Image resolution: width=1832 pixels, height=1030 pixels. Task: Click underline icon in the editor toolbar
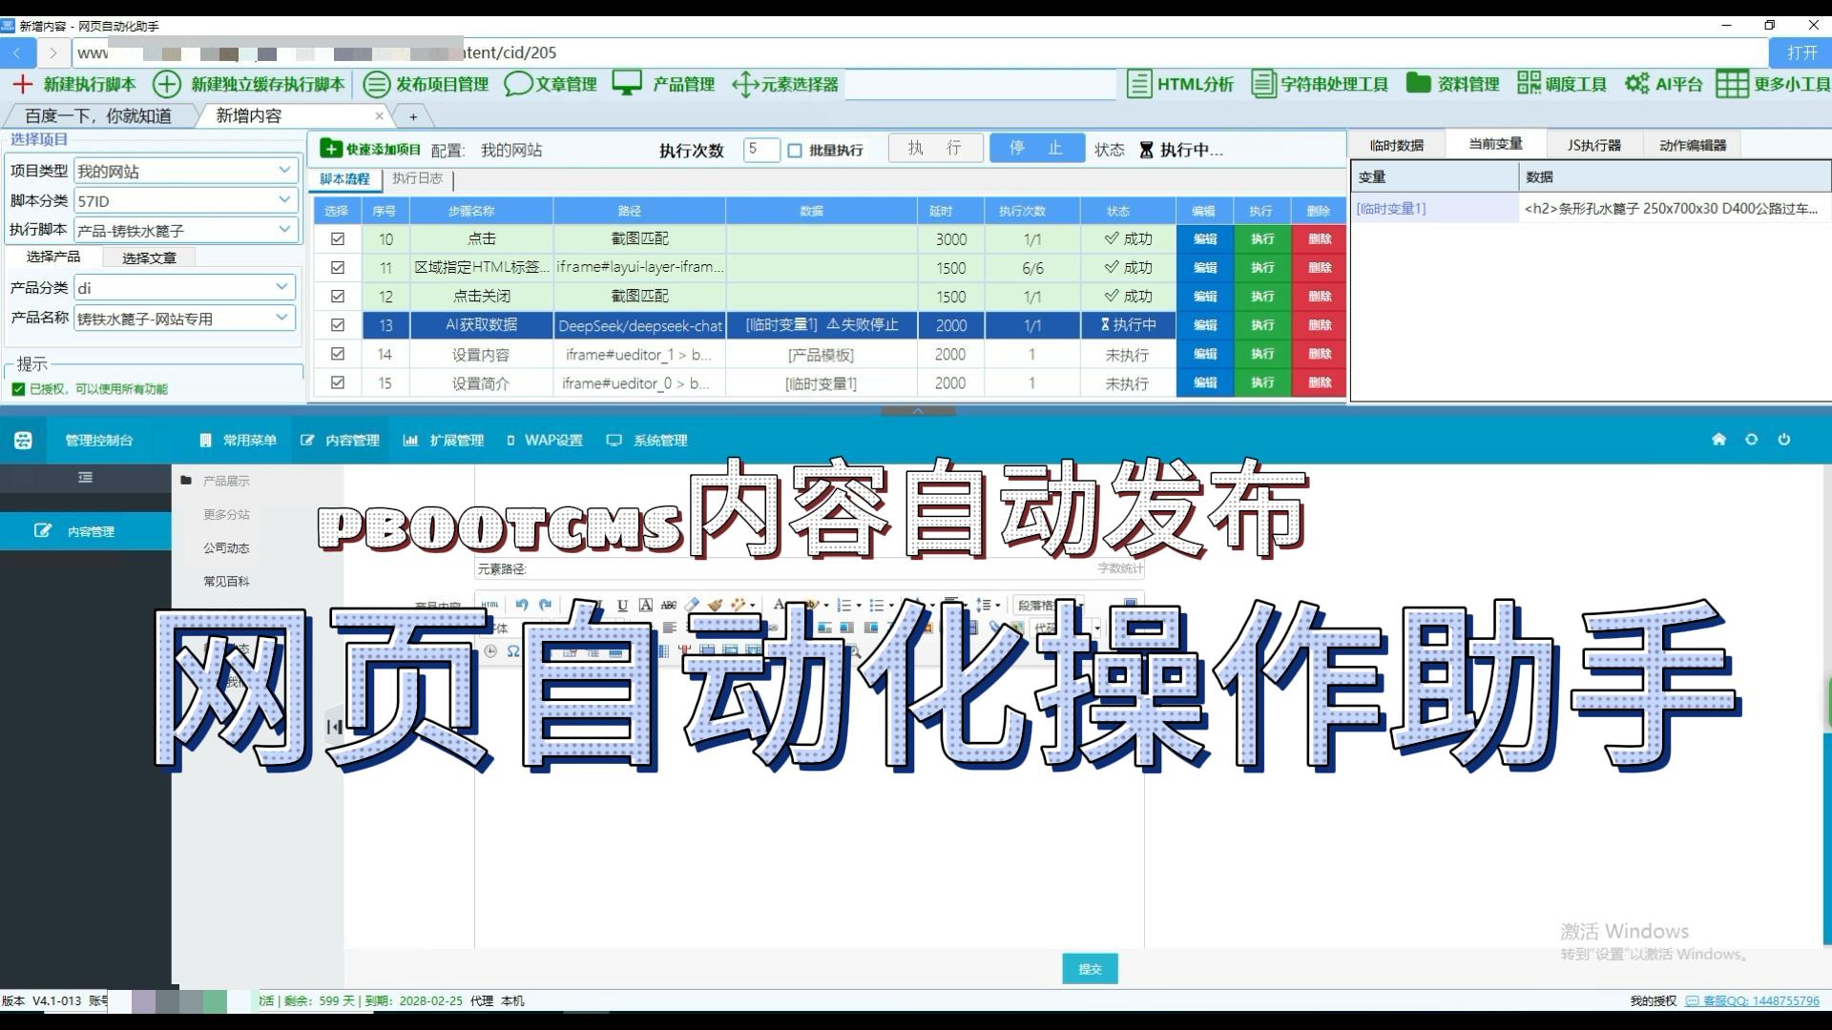[x=622, y=605]
